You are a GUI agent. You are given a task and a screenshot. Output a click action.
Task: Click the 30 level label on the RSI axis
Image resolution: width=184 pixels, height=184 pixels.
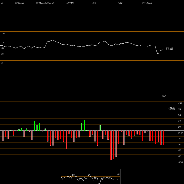point(3,54)
